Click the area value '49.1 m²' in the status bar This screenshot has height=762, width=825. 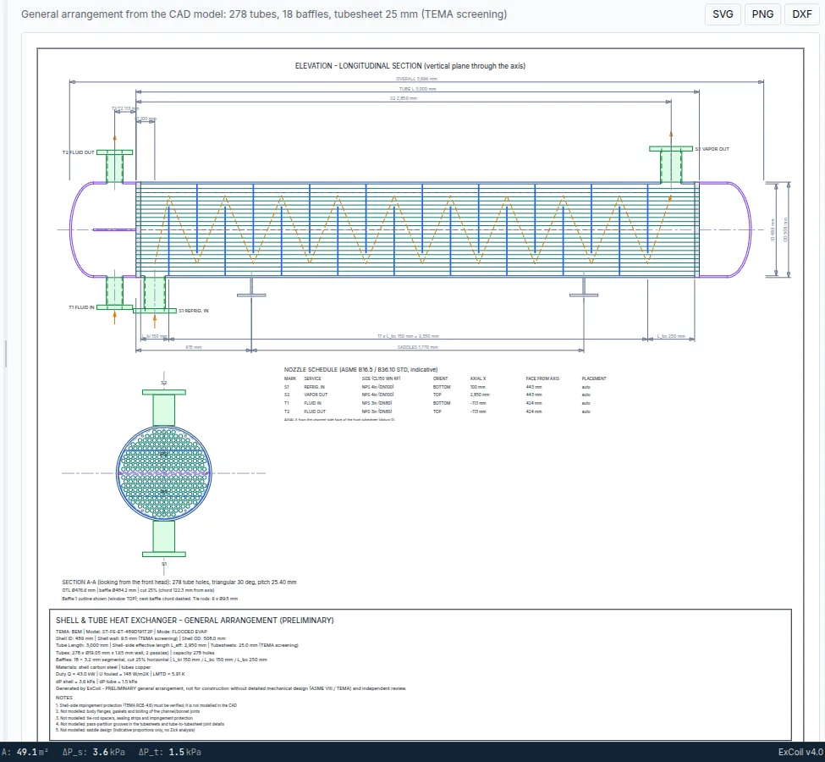(33, 752)
